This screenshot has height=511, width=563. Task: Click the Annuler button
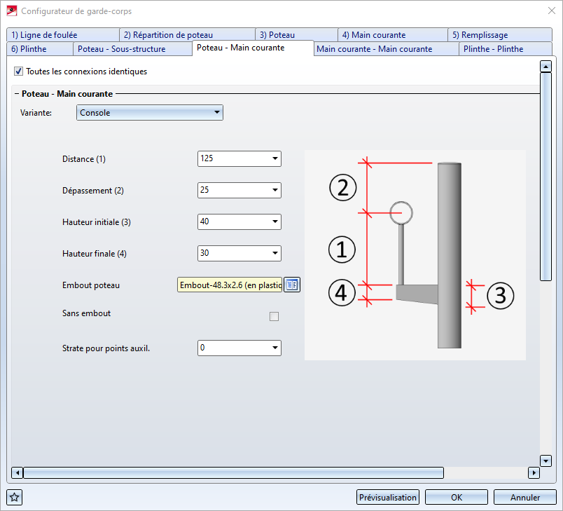525,498
